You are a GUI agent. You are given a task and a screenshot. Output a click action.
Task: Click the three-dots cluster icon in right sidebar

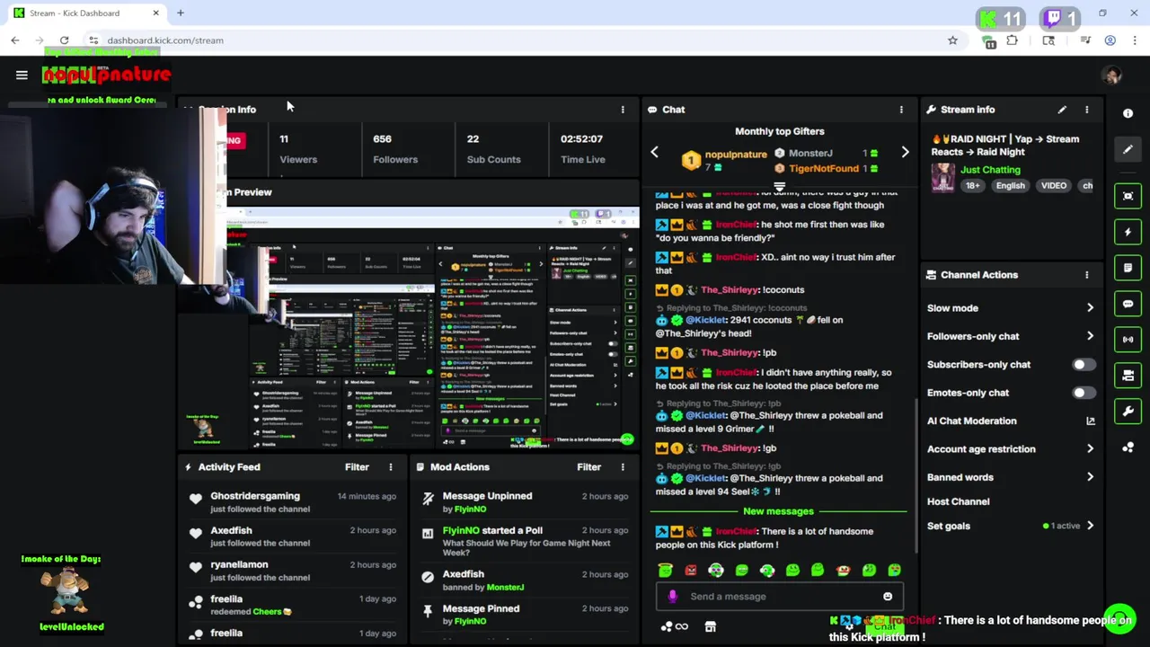[1128, 448]
